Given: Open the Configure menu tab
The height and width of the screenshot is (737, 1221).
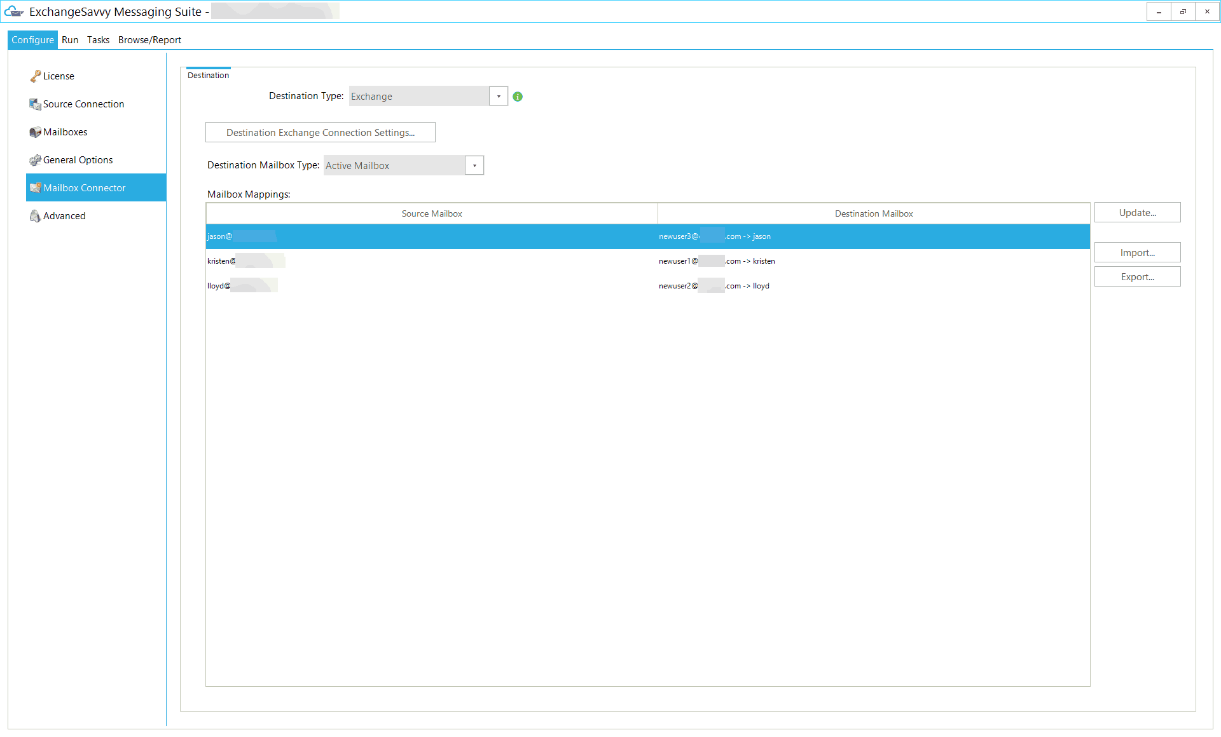Looking at the screenshot, I should pyautogui.click(x=32, y=40).
